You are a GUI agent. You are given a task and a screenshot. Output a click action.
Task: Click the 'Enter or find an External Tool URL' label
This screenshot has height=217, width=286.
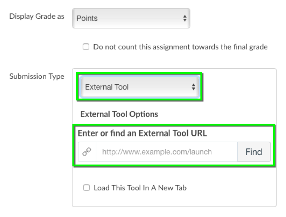click(x=143, y=133)
